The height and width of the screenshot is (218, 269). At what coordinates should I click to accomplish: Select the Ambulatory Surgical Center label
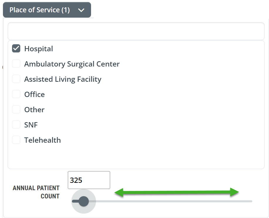tap(72, 64)
